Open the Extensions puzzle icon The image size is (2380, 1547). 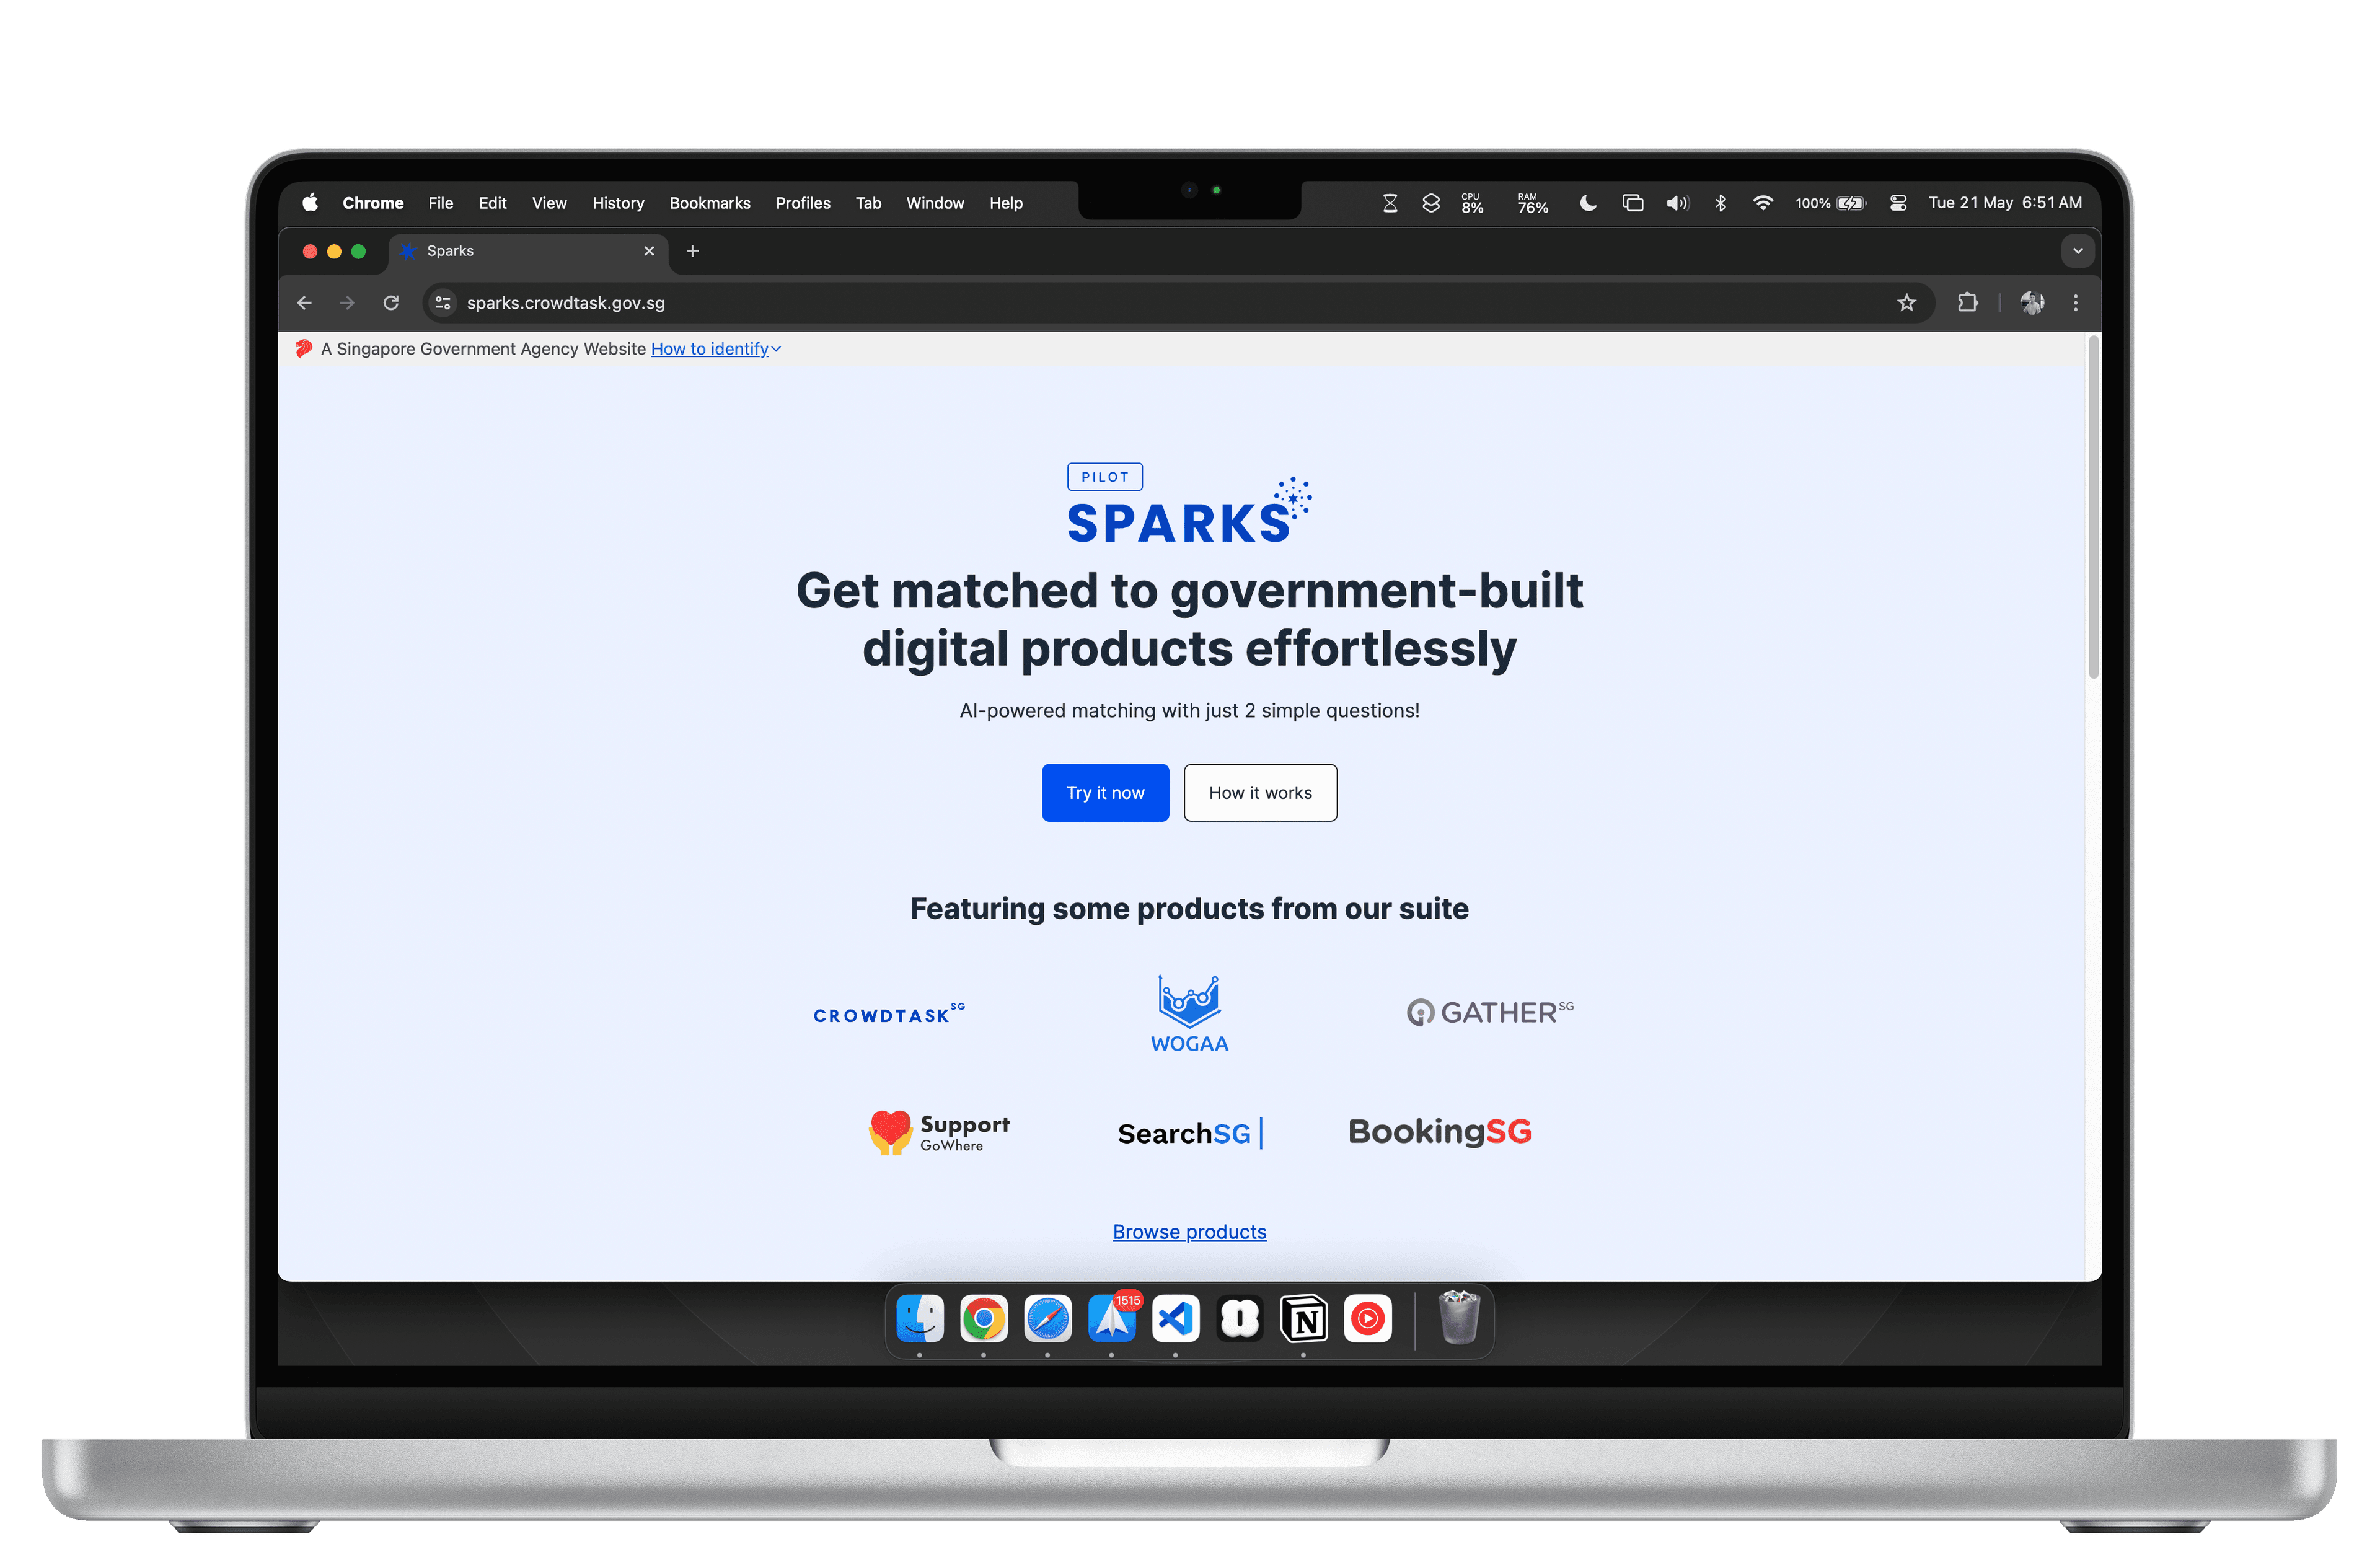(x=1967, y=303)
